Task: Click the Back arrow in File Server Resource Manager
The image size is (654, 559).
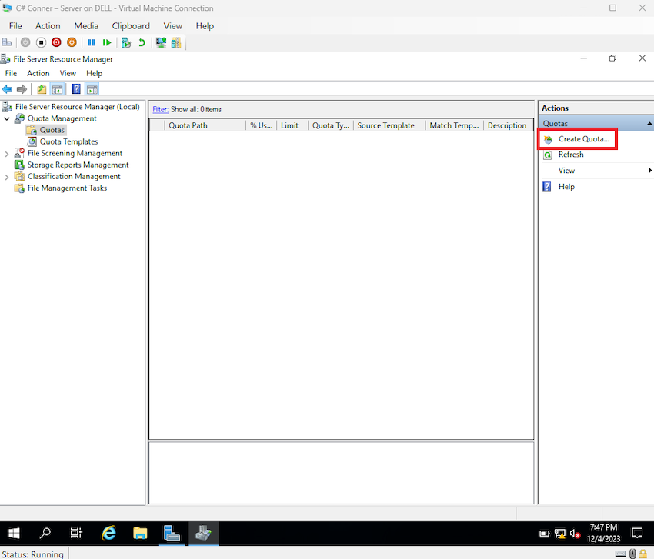Action: click(x=7, y=88)
